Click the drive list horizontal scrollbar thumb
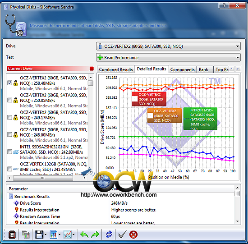 43,178
